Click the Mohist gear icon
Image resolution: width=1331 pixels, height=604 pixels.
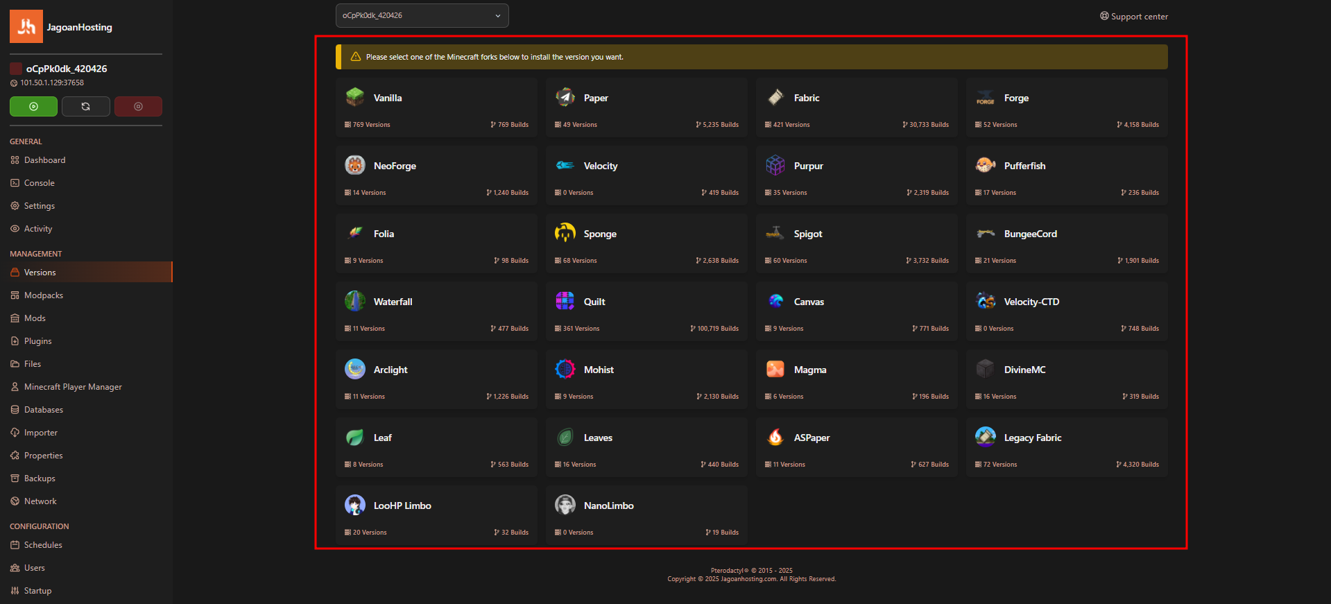tap(565, 369)
